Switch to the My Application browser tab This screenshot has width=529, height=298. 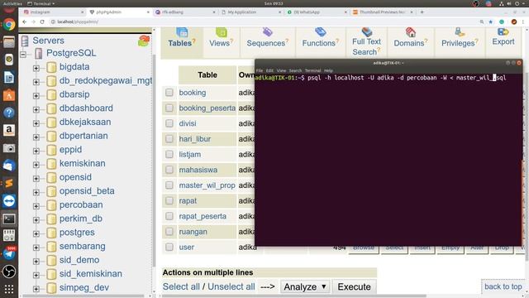tap(251, 12)
